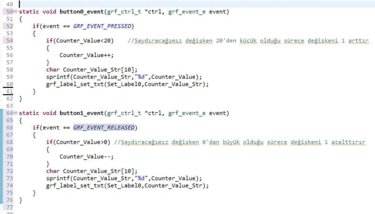375x214 pixels.
Task: Click the void keyword on line 50
Action: pos(49,12)
